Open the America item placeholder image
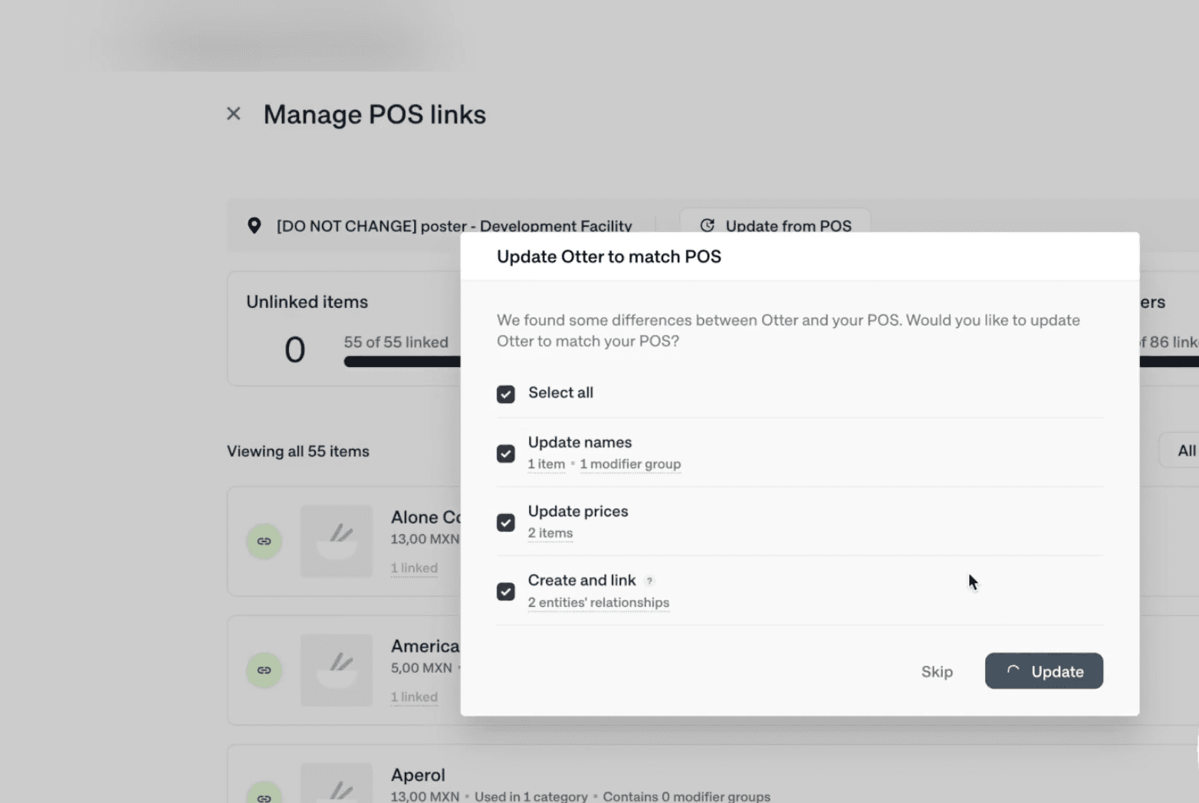 (337, 670)
